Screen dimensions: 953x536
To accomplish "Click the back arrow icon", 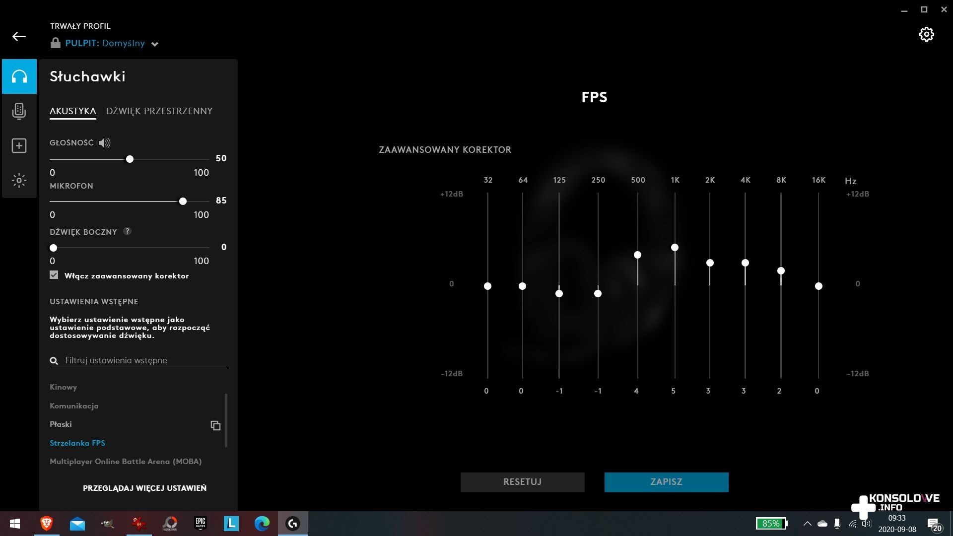I will click(x=19, y=36).
